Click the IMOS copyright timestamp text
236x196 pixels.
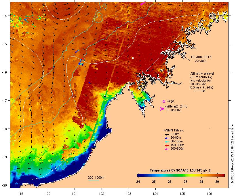tap(232, 154)
